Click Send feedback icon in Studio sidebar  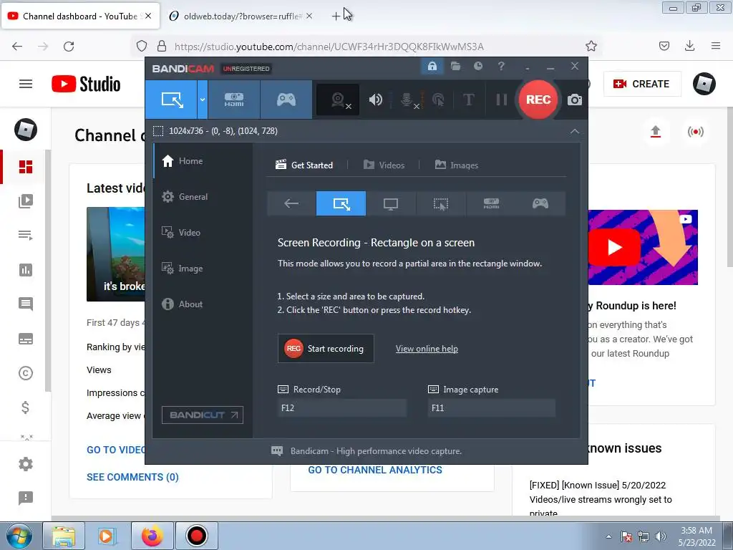[26, 498]
